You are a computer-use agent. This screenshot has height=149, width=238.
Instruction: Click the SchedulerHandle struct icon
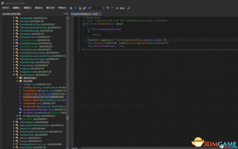coord(17,46)
